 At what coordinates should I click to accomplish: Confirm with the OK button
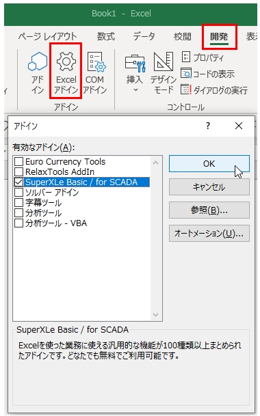209,164
